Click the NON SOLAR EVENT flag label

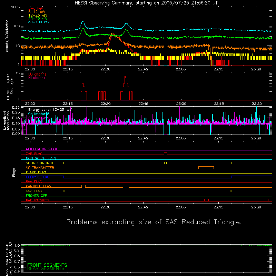(x=42, y=158)
